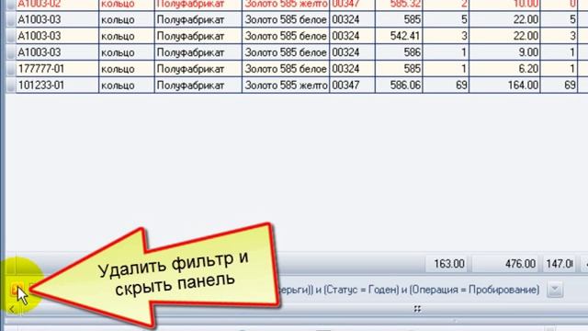Click the left arrow of the horizontal scrollbar
The height and width of the screenshot is (331, 588).
tap(12, 309)
